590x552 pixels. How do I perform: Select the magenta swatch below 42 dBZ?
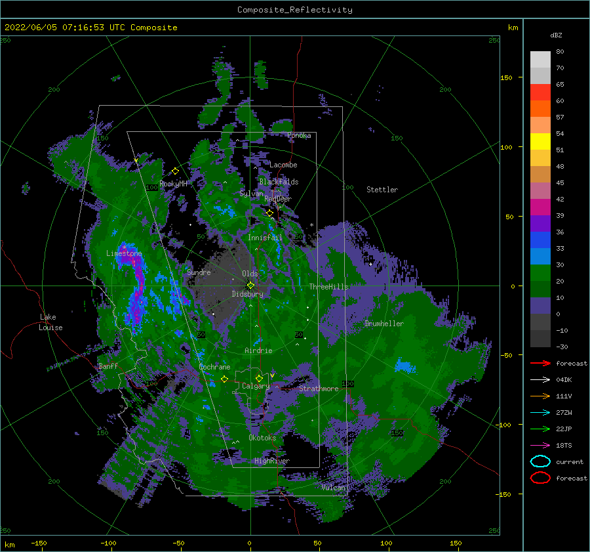coord(540,207)
